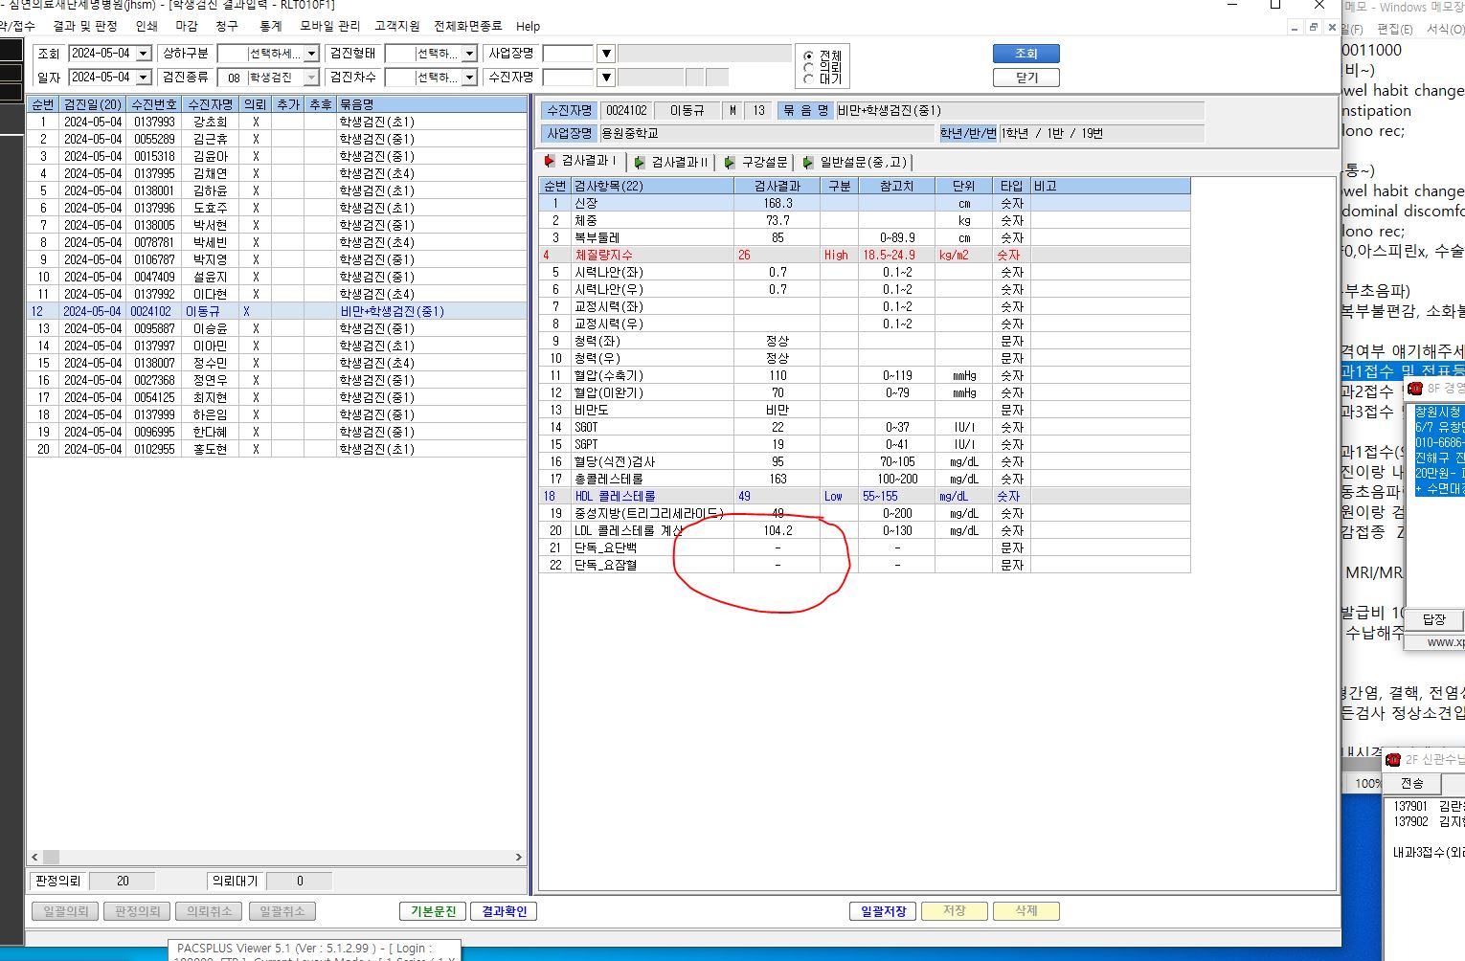Open the 상하구분 dropdown
1465x961 pixels.
(x=311, y=54)
